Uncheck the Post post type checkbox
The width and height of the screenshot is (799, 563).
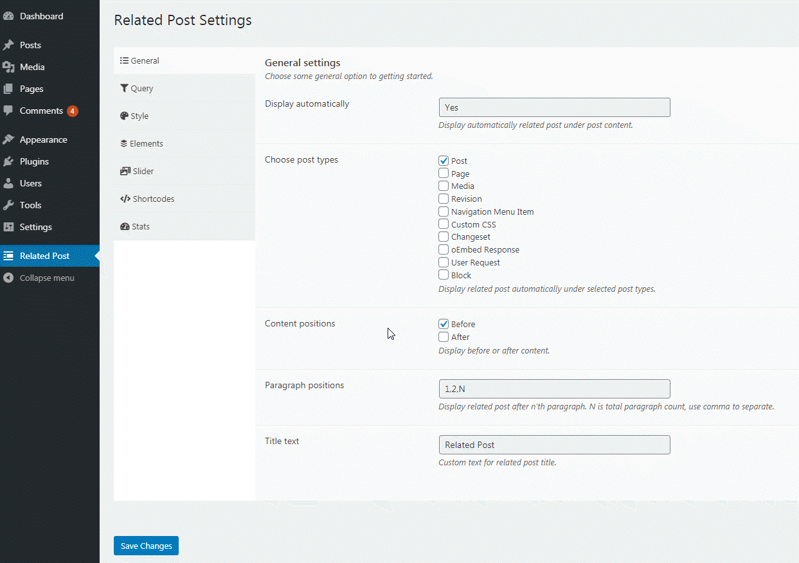444,161
